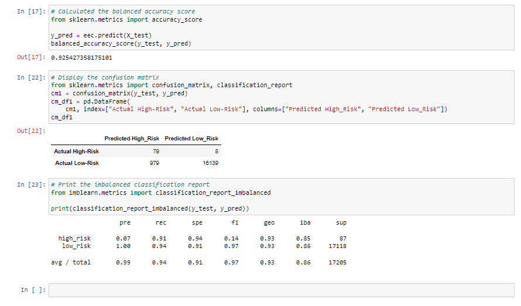The image size is (521, 306).
Task: Click the empty code cell at bottom
Action: point(281,290)
